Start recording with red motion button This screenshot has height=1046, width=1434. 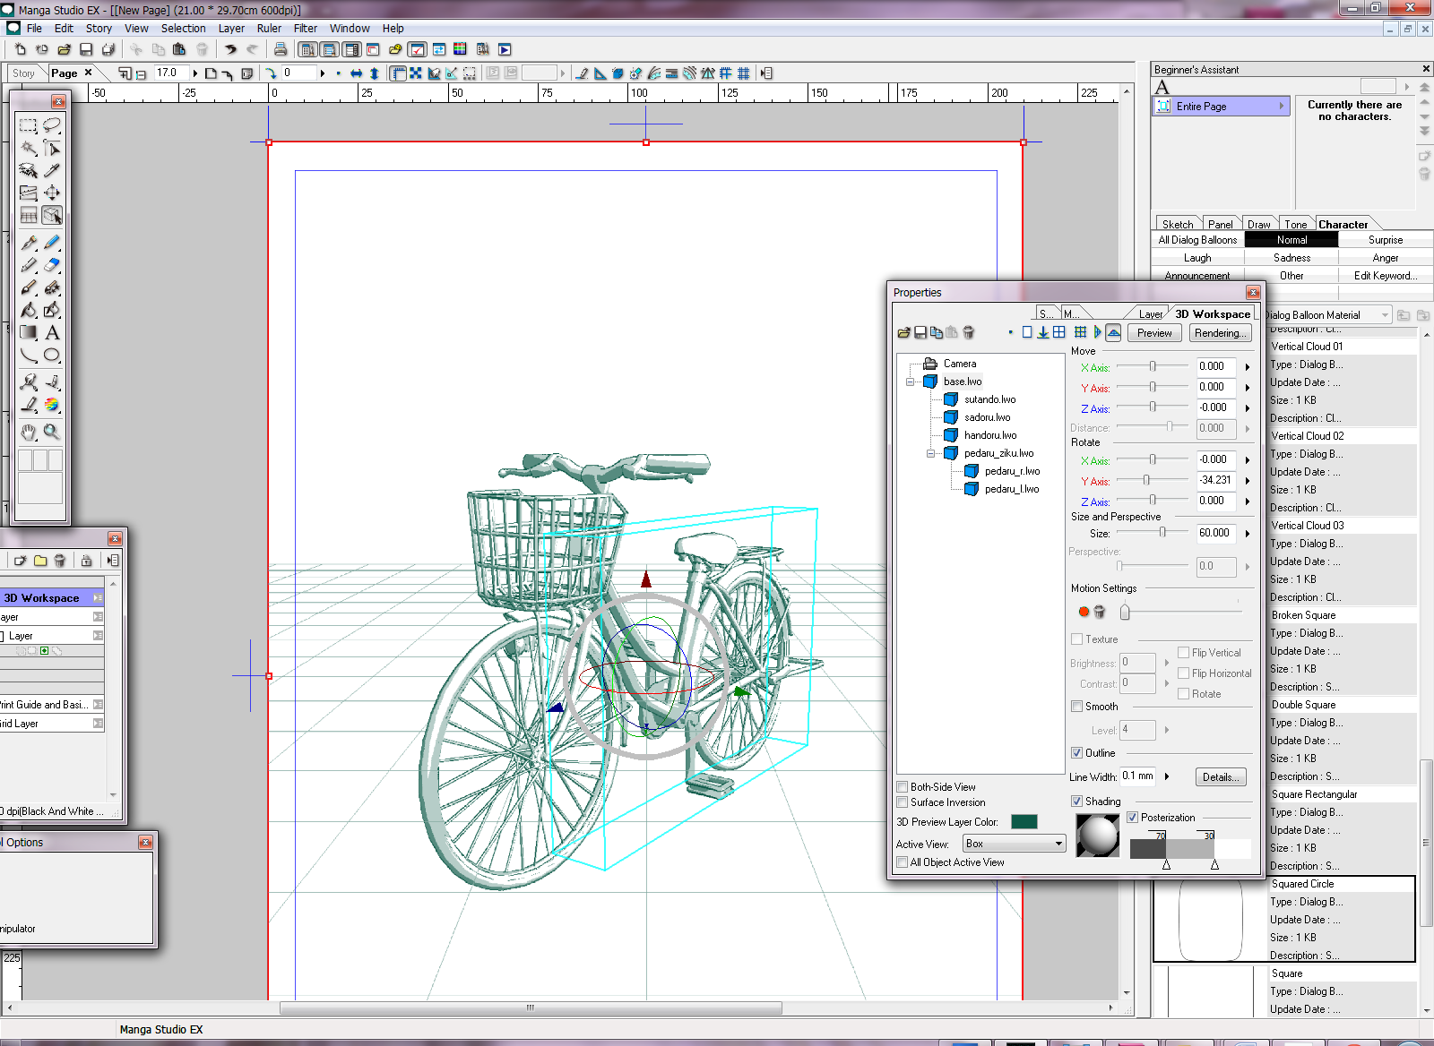[x=1084, y=612]
